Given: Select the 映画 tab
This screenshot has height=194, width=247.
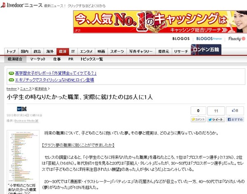Looking at the screenshot, I should [101, 51].
